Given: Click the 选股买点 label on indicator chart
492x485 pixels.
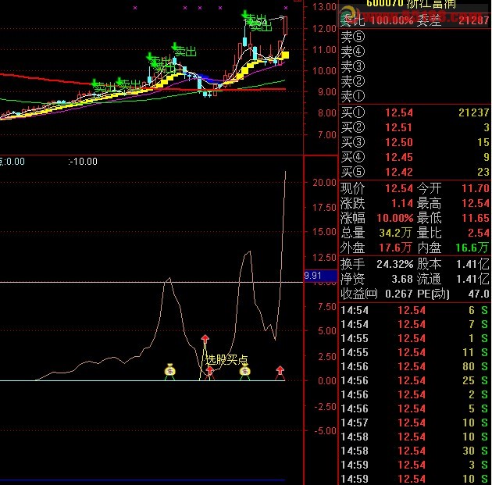Looking at the screenshot, I should (x=226, y=360).
